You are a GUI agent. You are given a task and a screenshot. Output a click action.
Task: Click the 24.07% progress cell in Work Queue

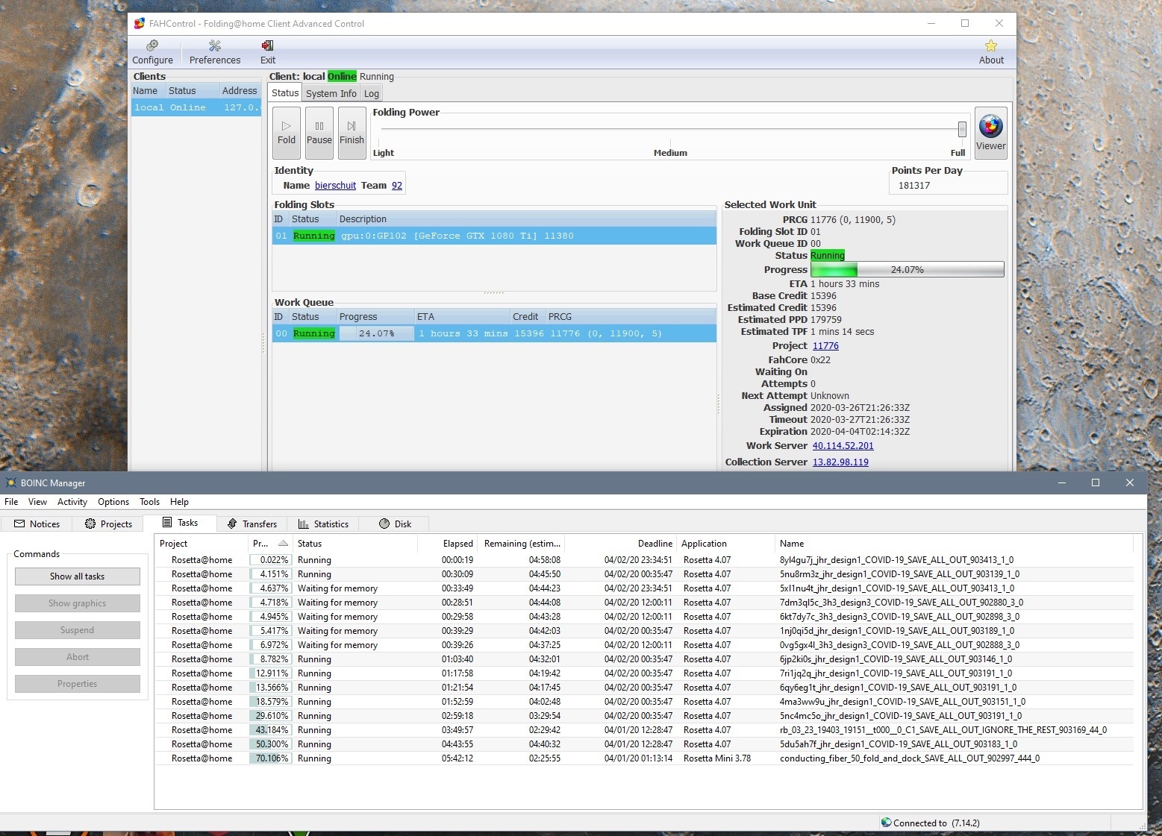[x=376, y=333]
